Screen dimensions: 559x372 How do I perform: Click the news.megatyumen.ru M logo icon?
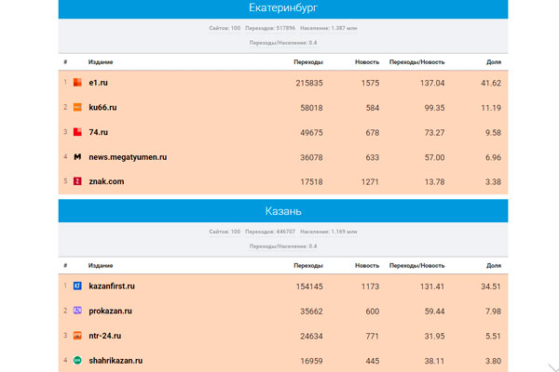(78, 157)
